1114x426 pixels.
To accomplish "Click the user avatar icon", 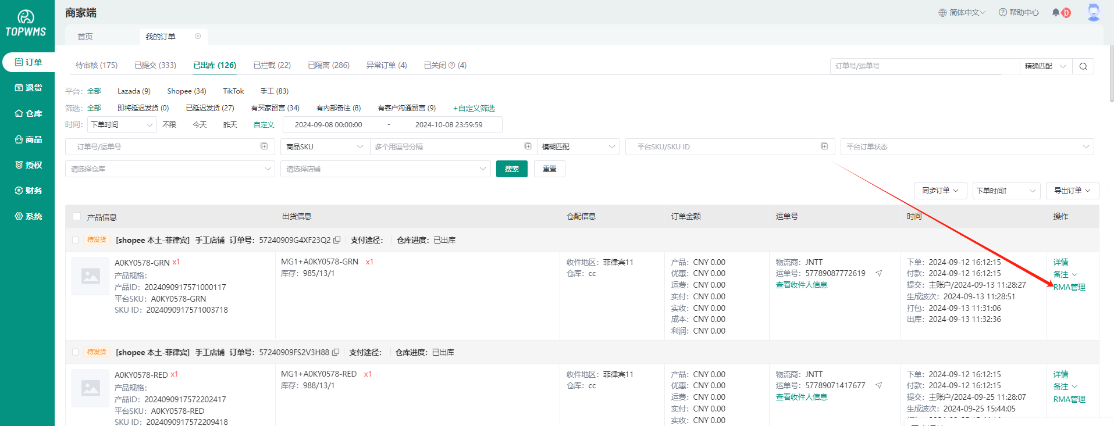I will (x=1093, y=12).
